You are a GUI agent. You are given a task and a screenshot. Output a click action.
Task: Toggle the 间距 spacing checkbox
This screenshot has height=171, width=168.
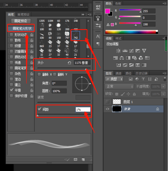pos(39,109)
